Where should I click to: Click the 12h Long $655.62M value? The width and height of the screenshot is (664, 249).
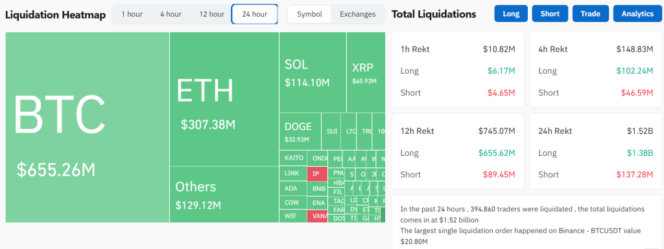pos(497,153)
